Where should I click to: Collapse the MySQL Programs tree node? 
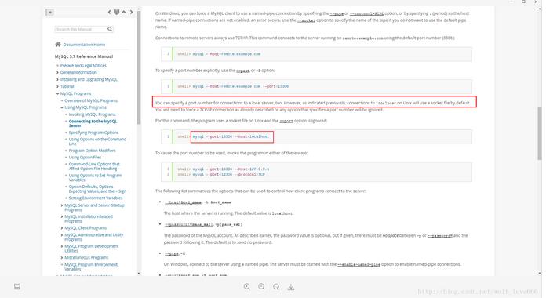pos(57,93)
